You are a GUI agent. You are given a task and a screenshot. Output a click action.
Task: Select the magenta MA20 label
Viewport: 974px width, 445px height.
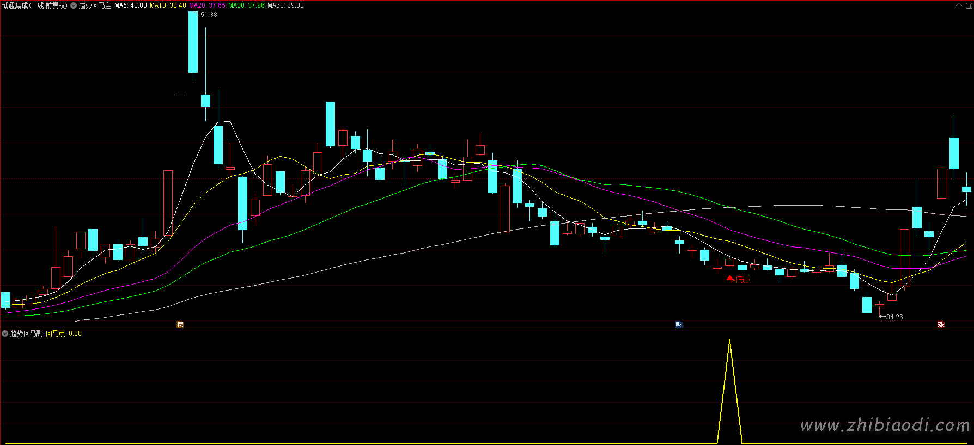207,5
